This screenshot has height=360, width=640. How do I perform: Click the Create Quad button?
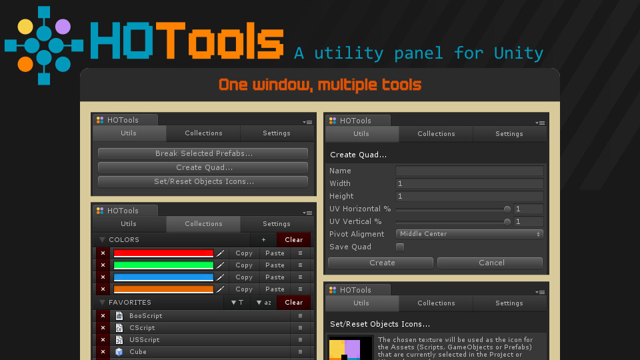tap(203, 167)
